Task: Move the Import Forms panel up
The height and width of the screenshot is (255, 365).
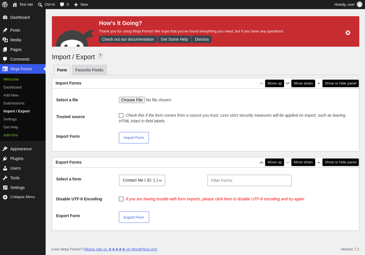Action: (x=261, y=83)
